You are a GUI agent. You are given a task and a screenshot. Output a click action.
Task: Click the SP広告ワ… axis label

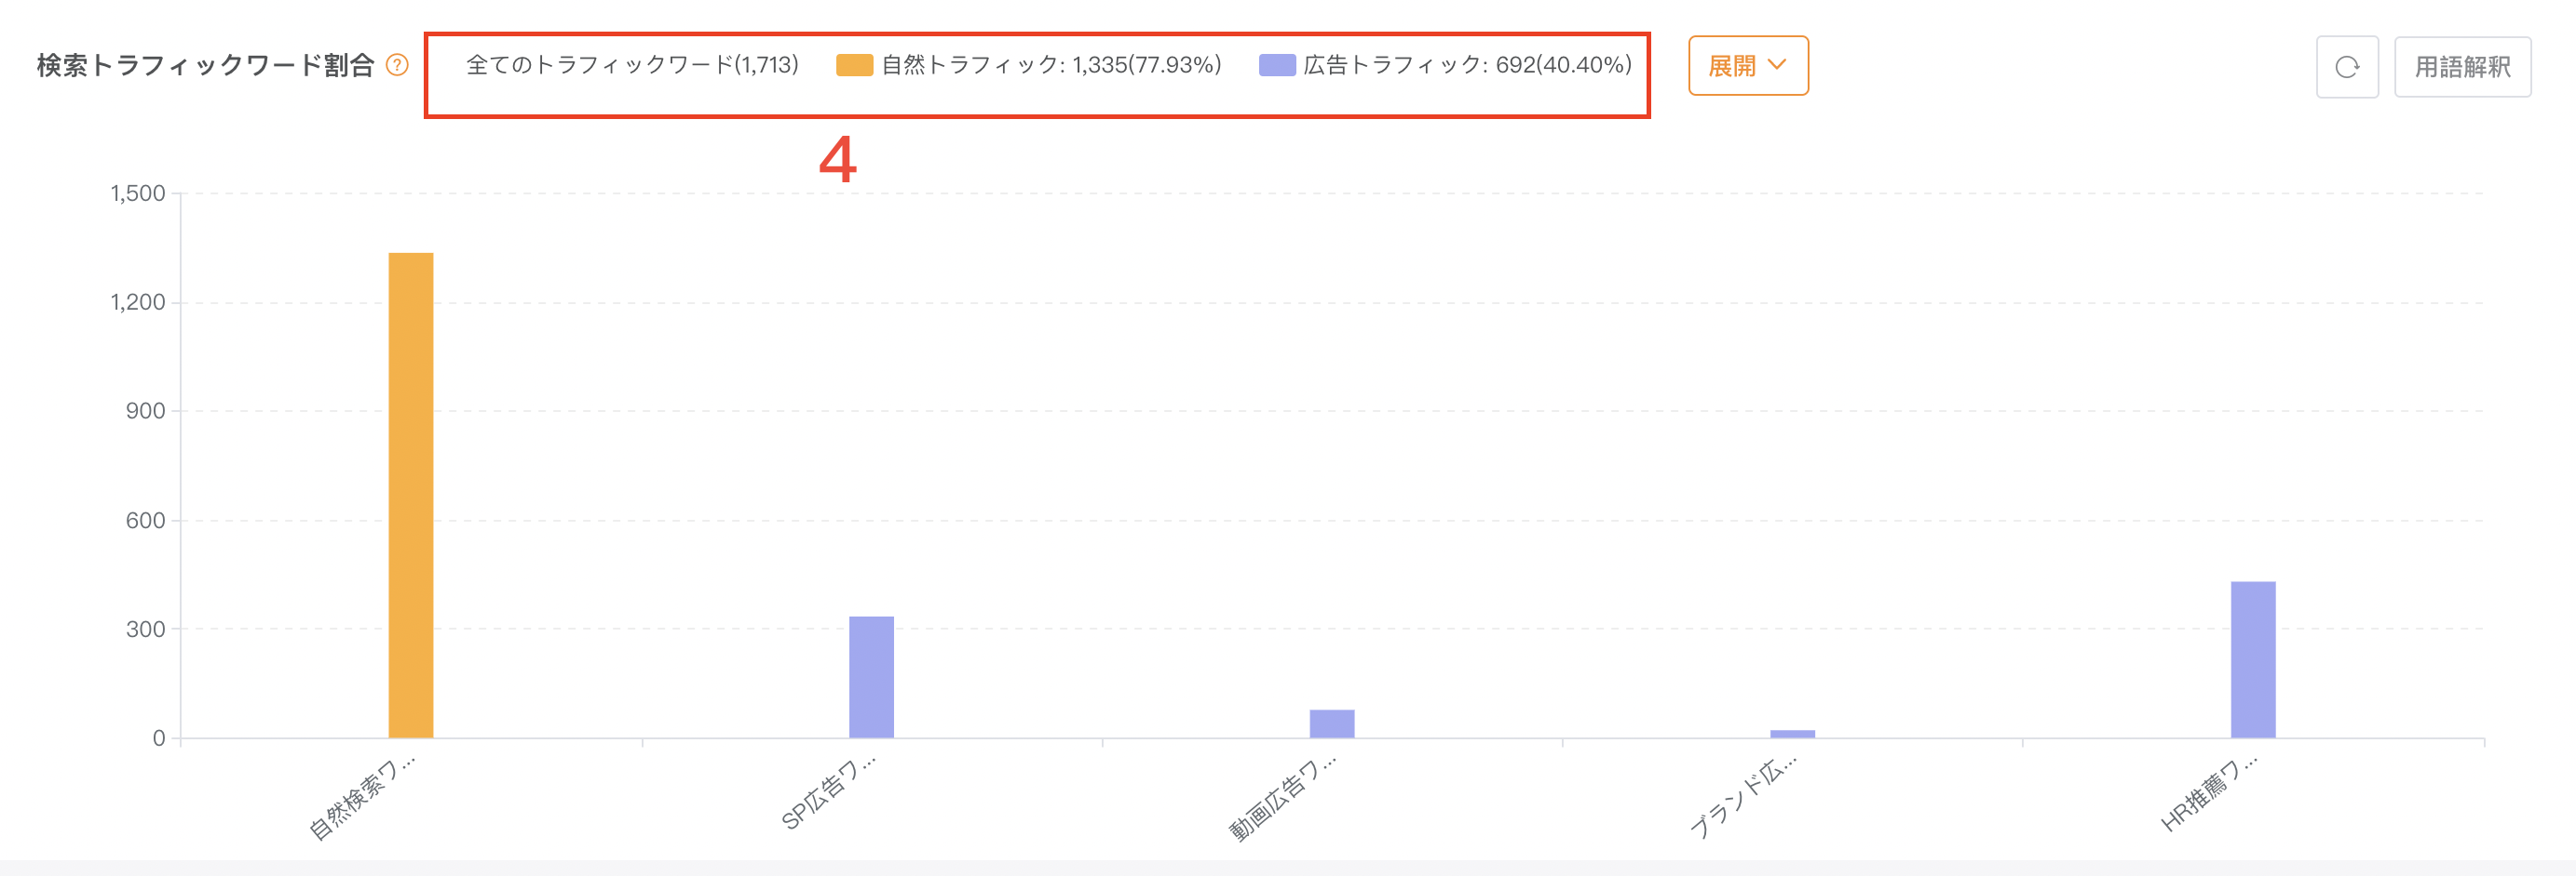pos(827,794)
